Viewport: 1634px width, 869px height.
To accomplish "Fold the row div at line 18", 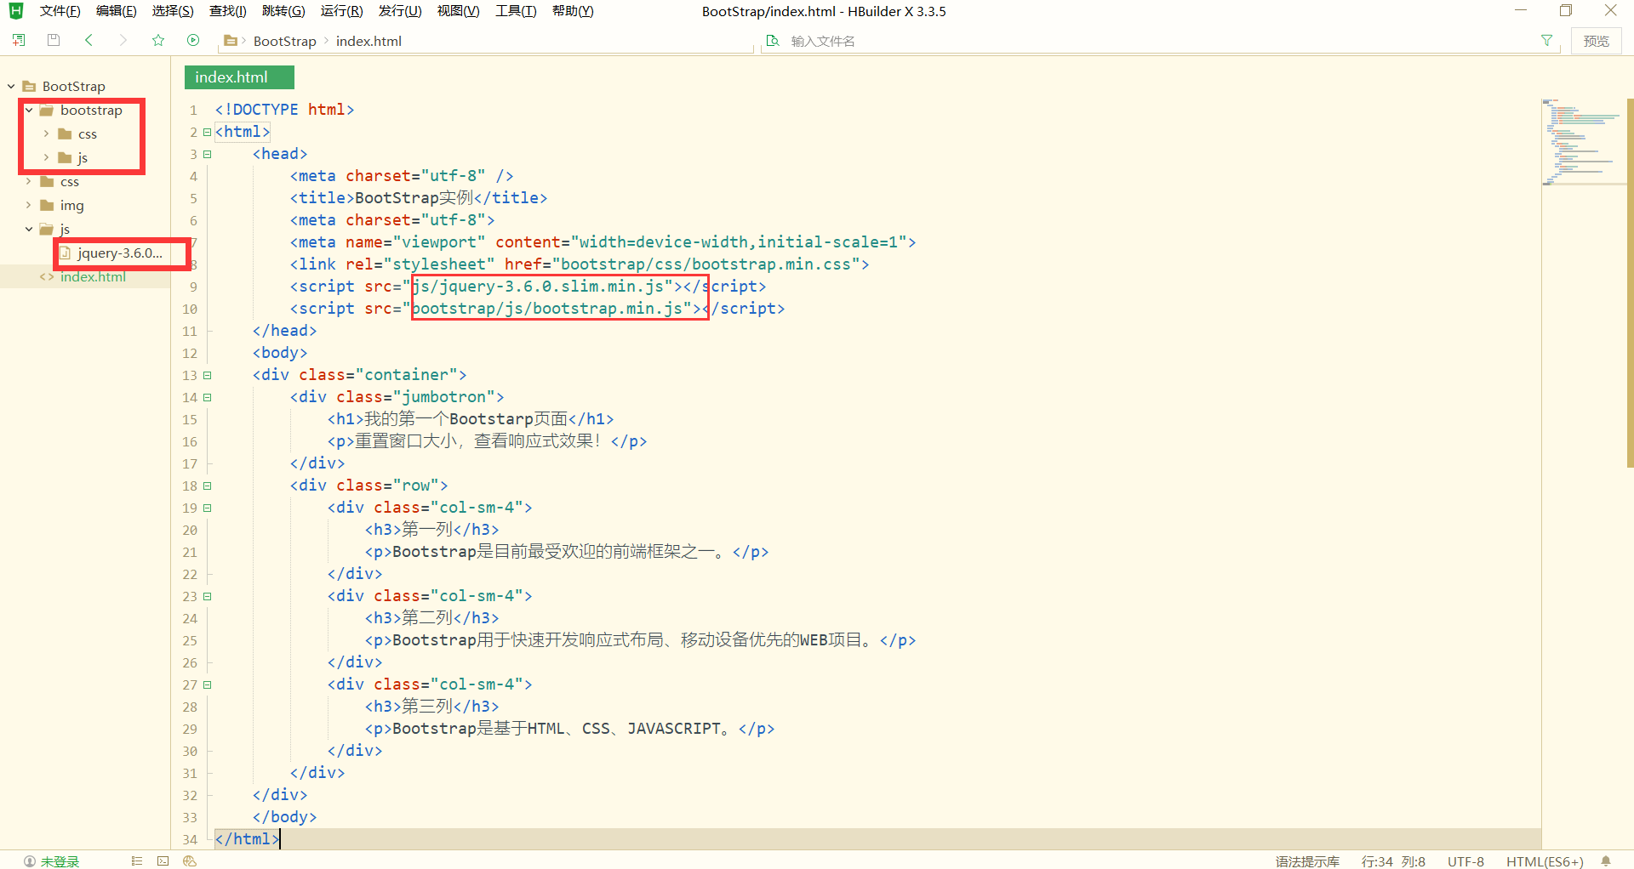I will pos(207,486).
